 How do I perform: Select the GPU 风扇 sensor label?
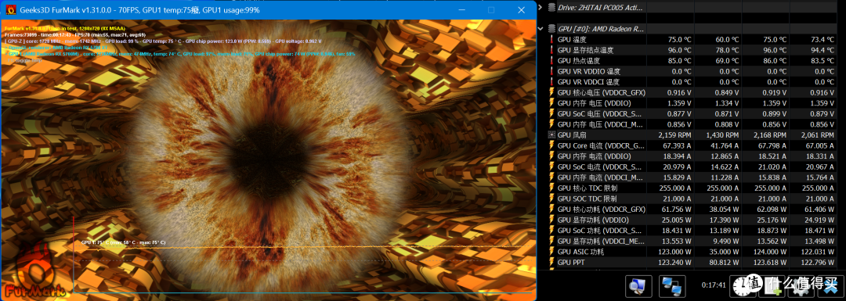pos(571,134)
